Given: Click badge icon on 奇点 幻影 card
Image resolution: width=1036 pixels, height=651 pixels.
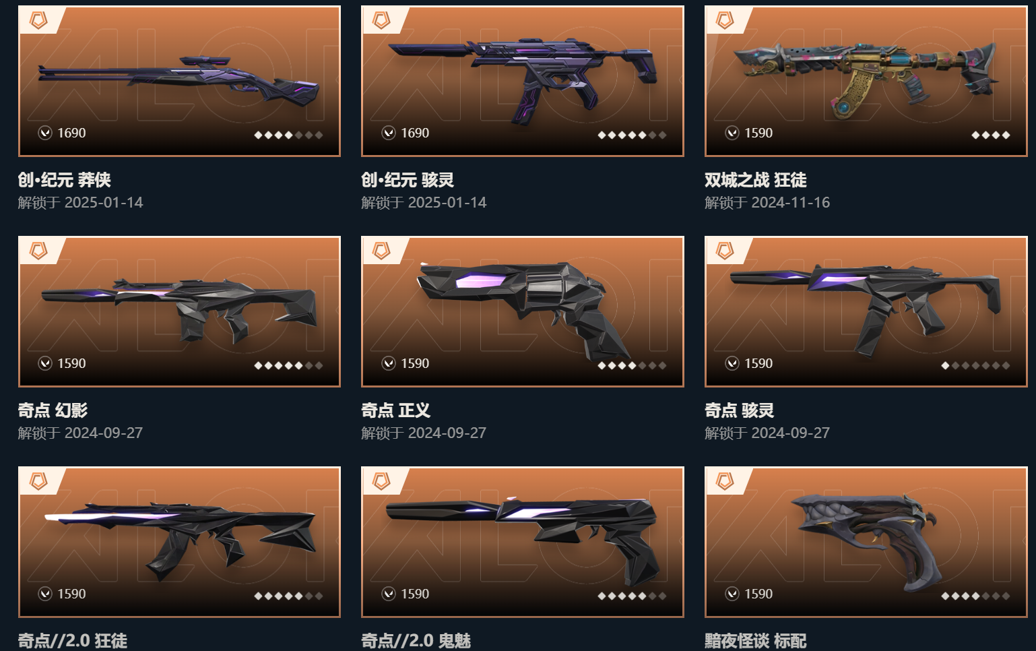Looking at the screenshot, I should pyautogui.click(x=38, y=251).
